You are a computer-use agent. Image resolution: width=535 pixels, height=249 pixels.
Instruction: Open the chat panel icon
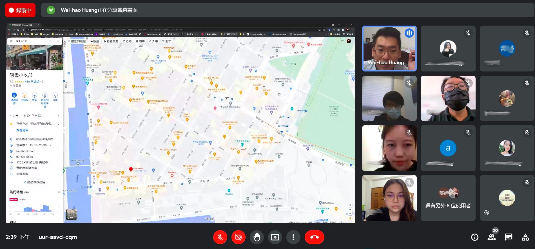coord(509,237)
